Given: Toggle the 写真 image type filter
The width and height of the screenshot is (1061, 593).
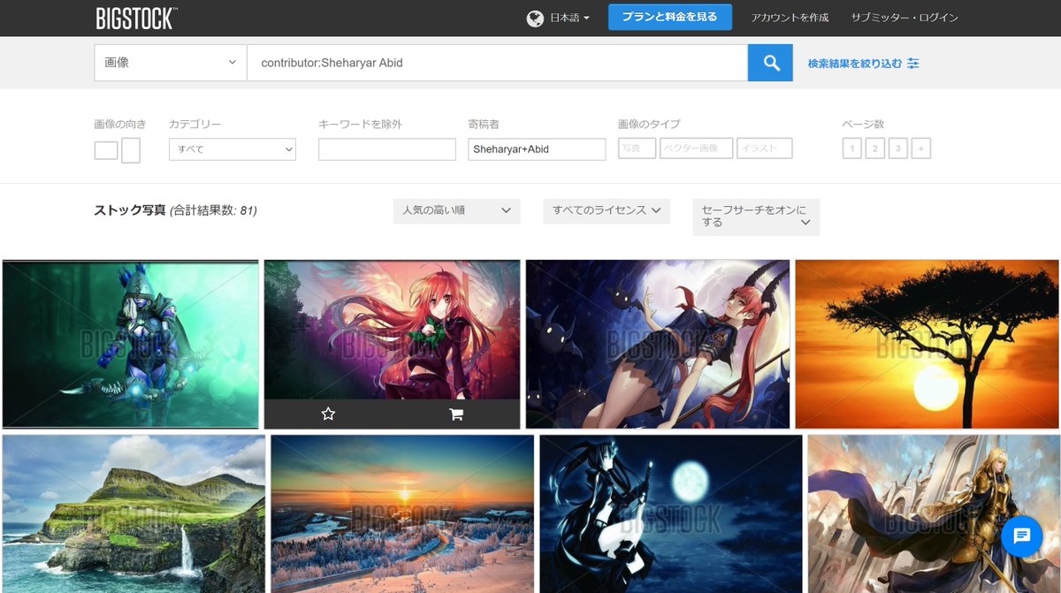Looking at the screenshot, I should 636,148.
